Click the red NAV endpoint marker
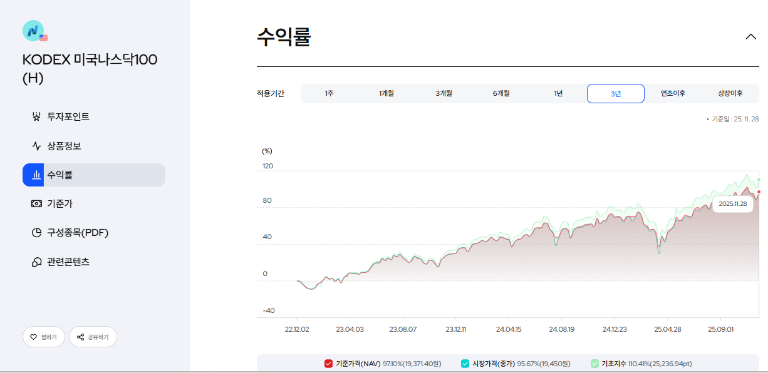This screenshot has height=373, width=768. click(x=759, y=192)
